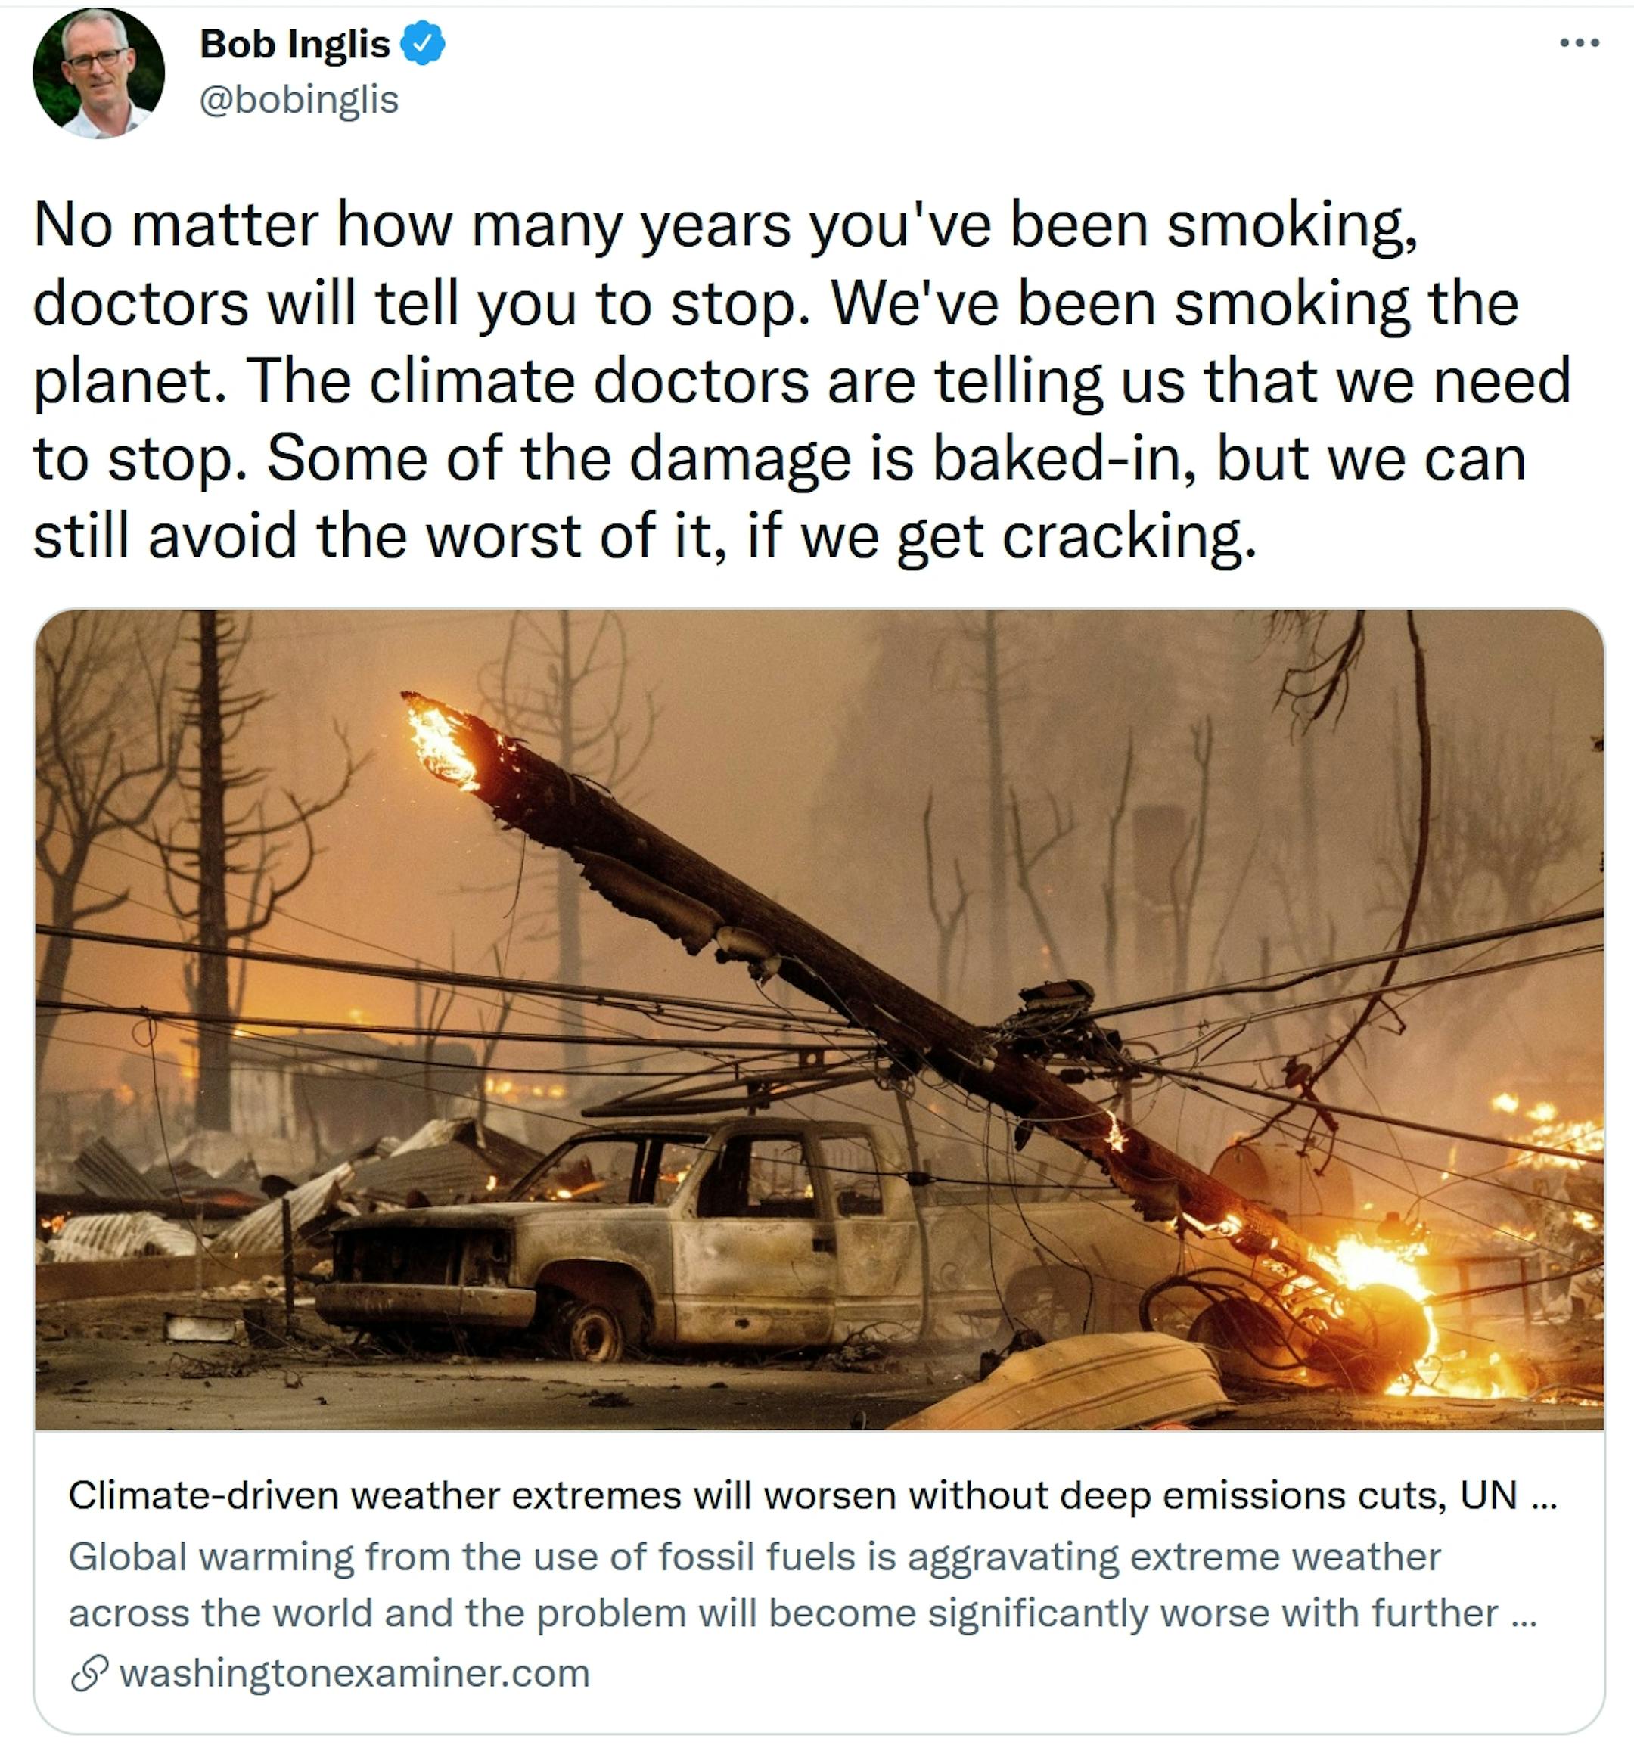
Task: Visit the @bobinglis handle link
Action: pos(299,99)
